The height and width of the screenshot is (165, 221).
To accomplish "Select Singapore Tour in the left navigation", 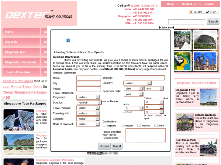I will coord(21,52).
